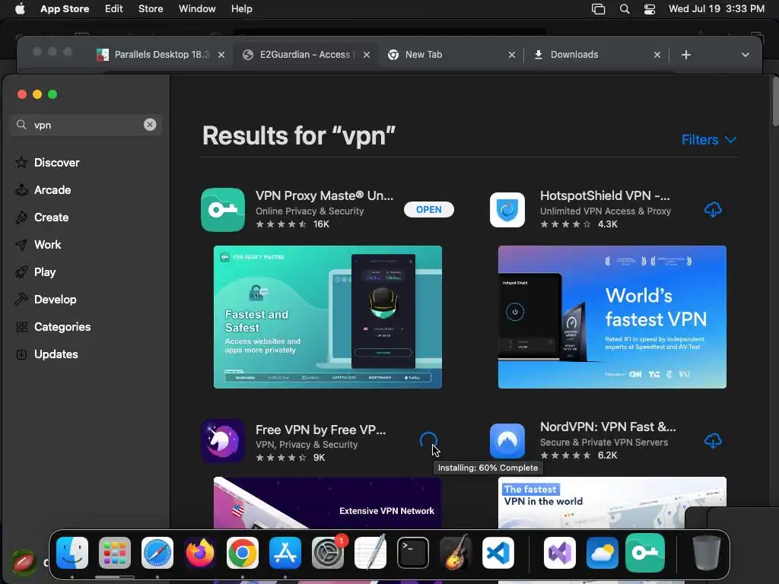Open HotspotShield VPN title link

605,195
